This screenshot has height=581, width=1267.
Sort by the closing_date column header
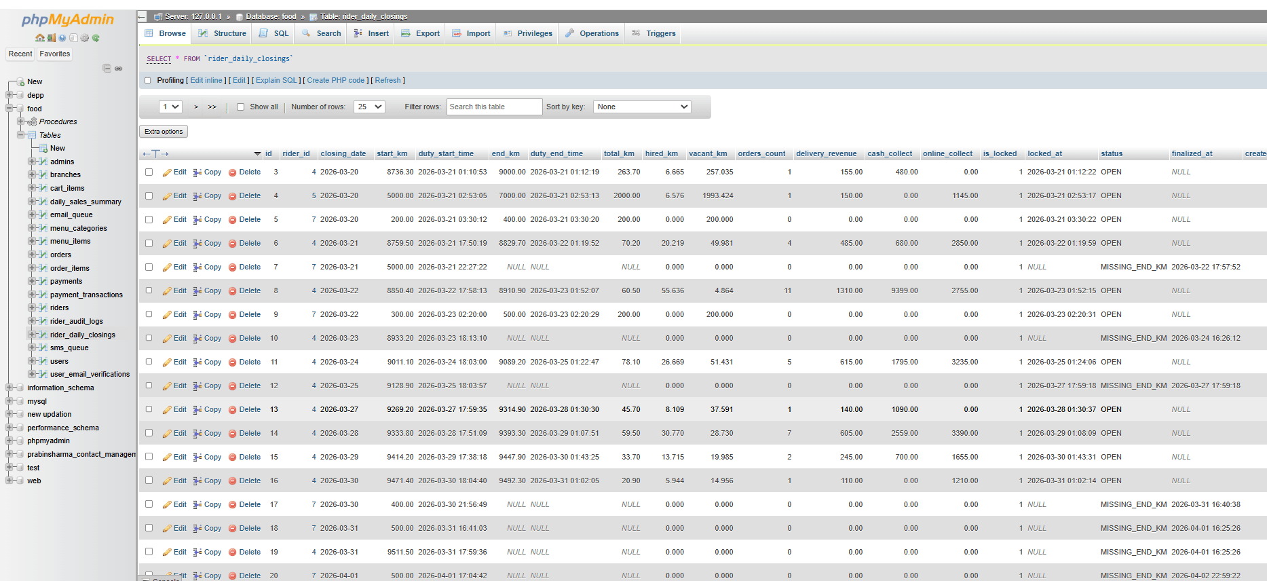point(343,154)
